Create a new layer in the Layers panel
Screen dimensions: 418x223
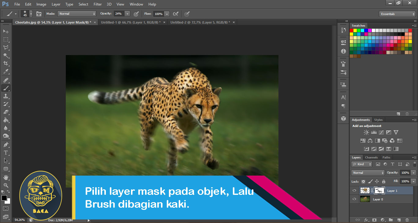[x=399, y=220]
